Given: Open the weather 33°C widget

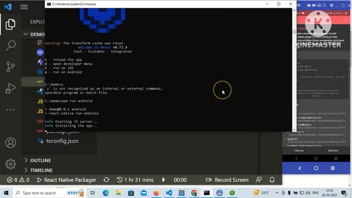Looking at the screenshot, I should click(261, 193).
